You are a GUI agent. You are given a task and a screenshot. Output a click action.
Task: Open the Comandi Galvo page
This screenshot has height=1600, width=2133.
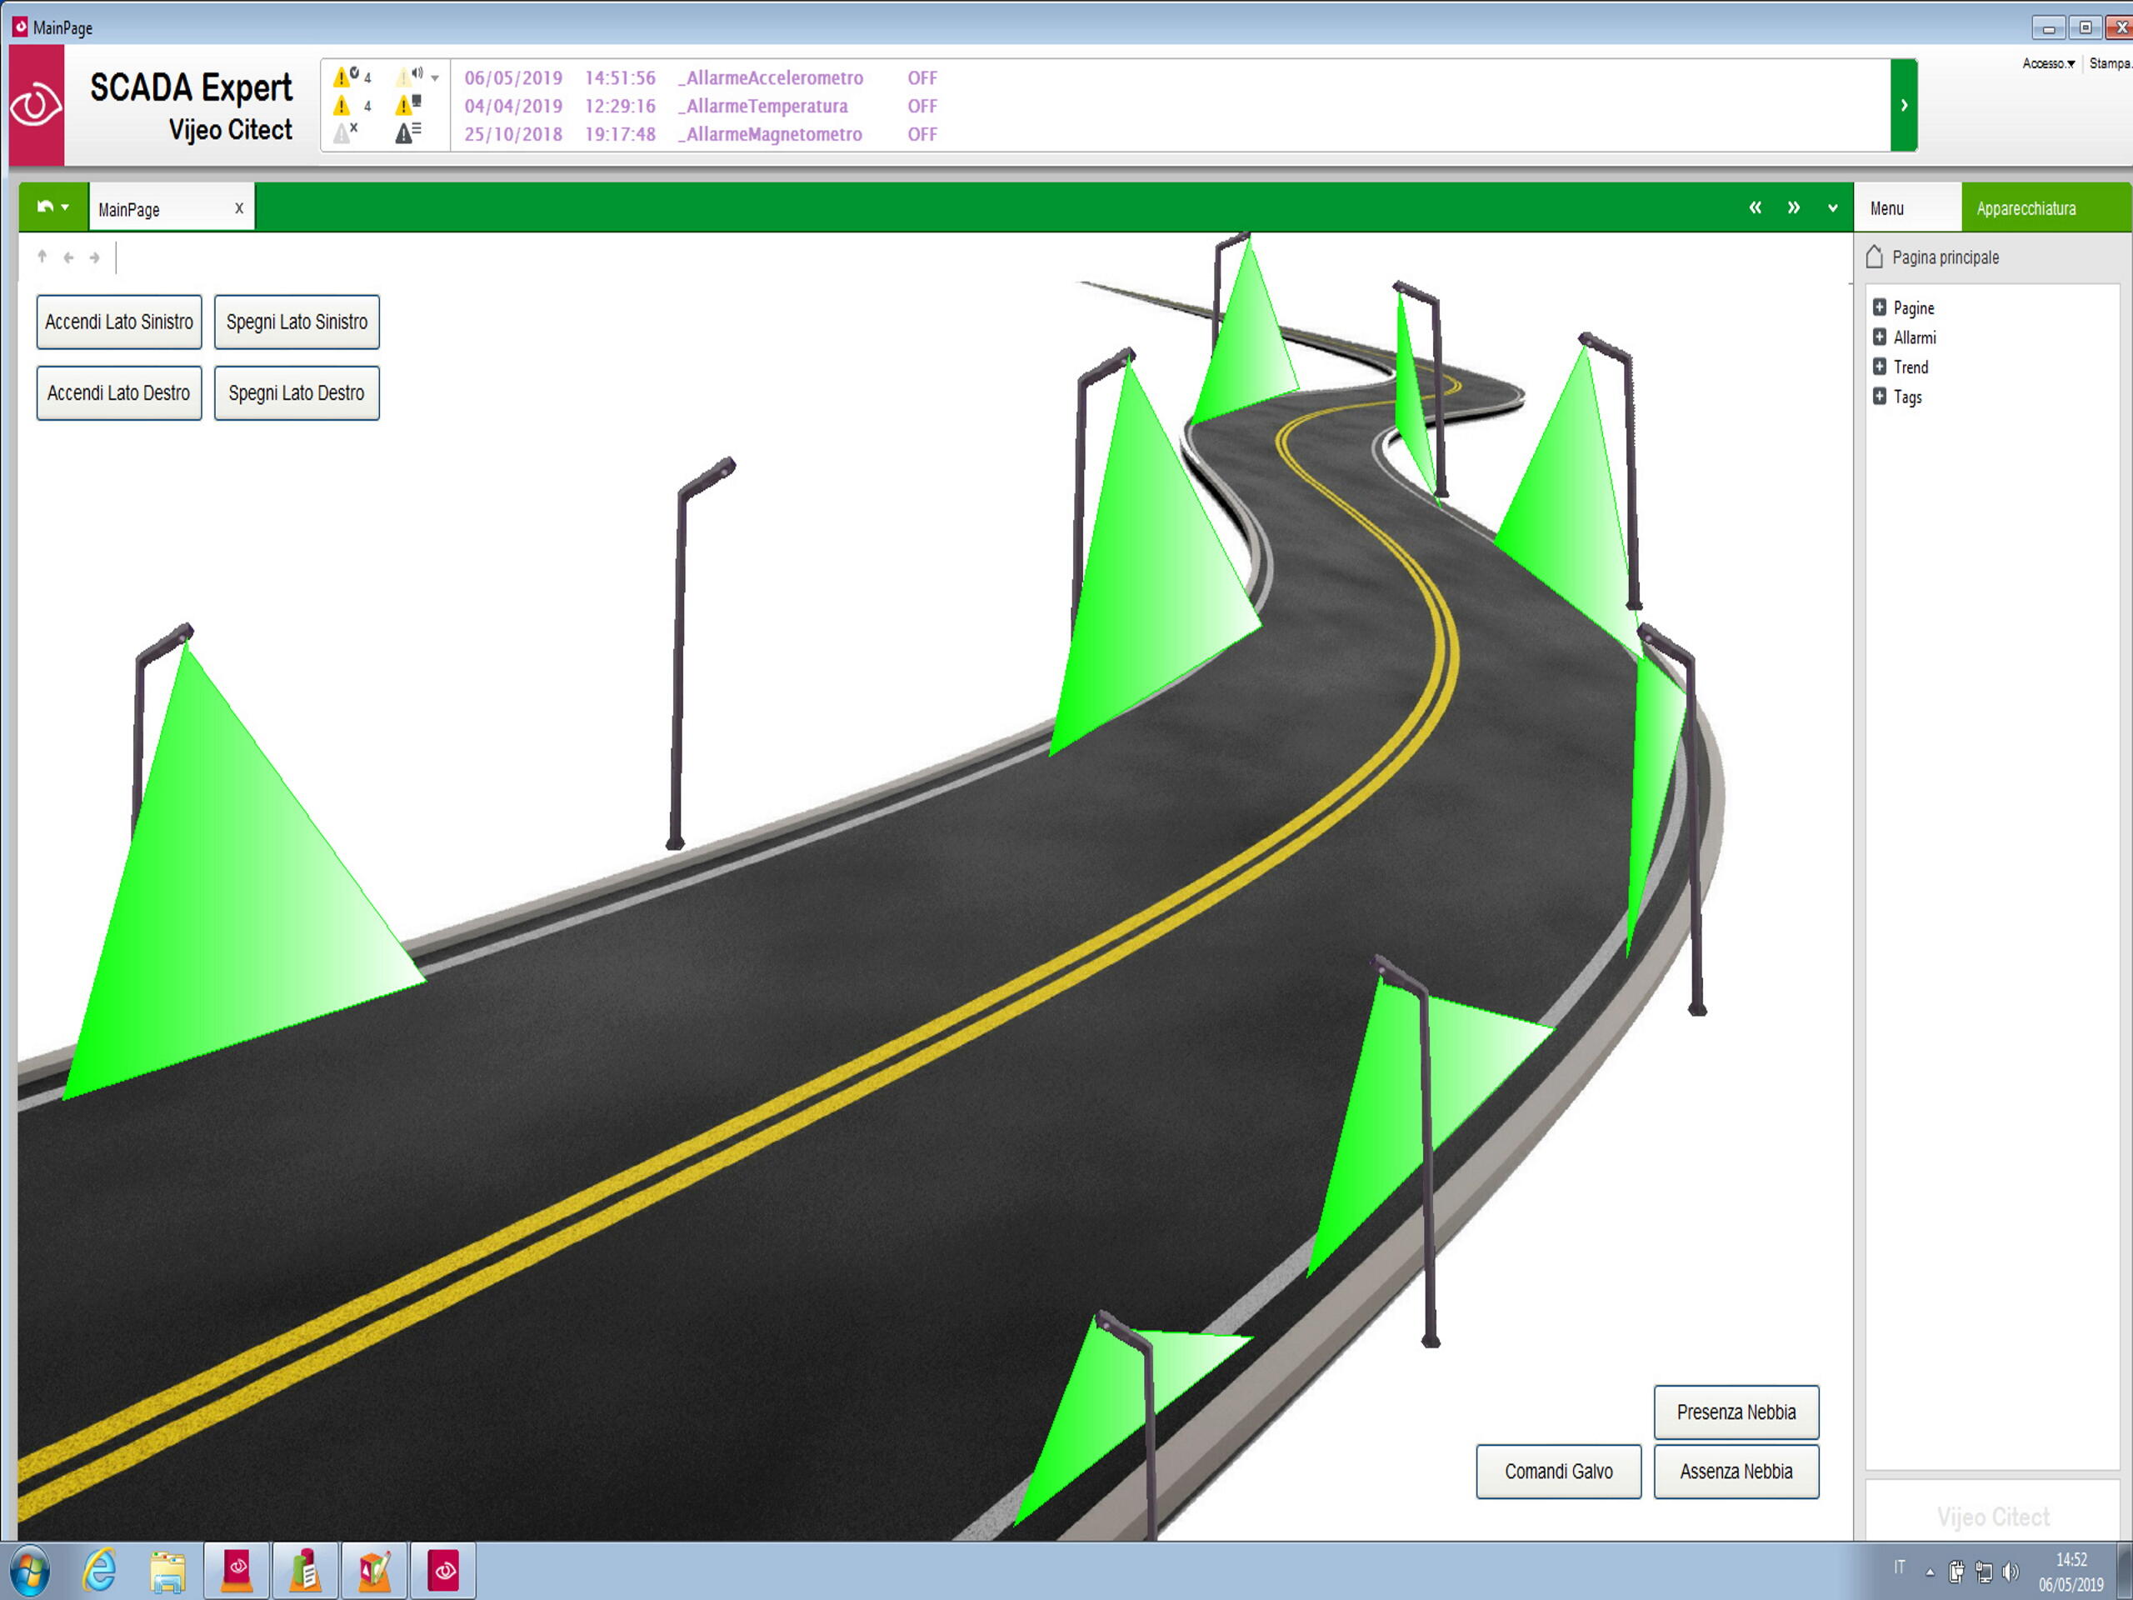pyautogui.click(x=1558, y=1472)
